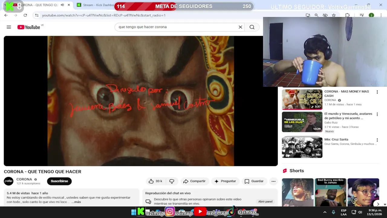Screen dimensions: 387x218
Task: Open the media controls playlist icon
Action: [362, 15]
